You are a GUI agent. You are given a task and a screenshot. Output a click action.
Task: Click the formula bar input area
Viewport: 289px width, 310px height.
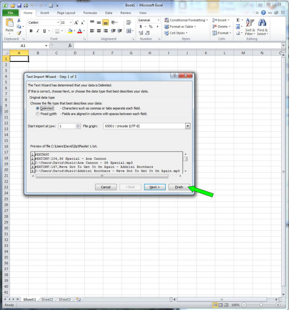click(x=177, y=46)
